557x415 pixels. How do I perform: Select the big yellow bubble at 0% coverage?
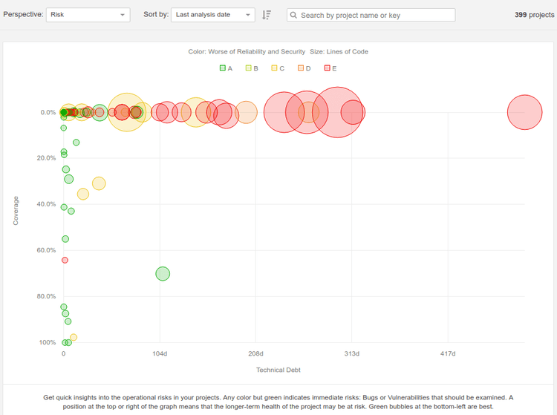(127, 112)
